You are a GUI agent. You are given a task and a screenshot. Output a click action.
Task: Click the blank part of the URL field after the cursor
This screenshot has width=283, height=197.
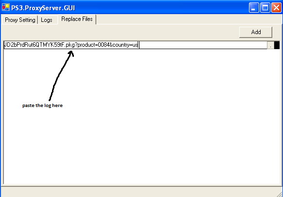(x=203, y=45)
